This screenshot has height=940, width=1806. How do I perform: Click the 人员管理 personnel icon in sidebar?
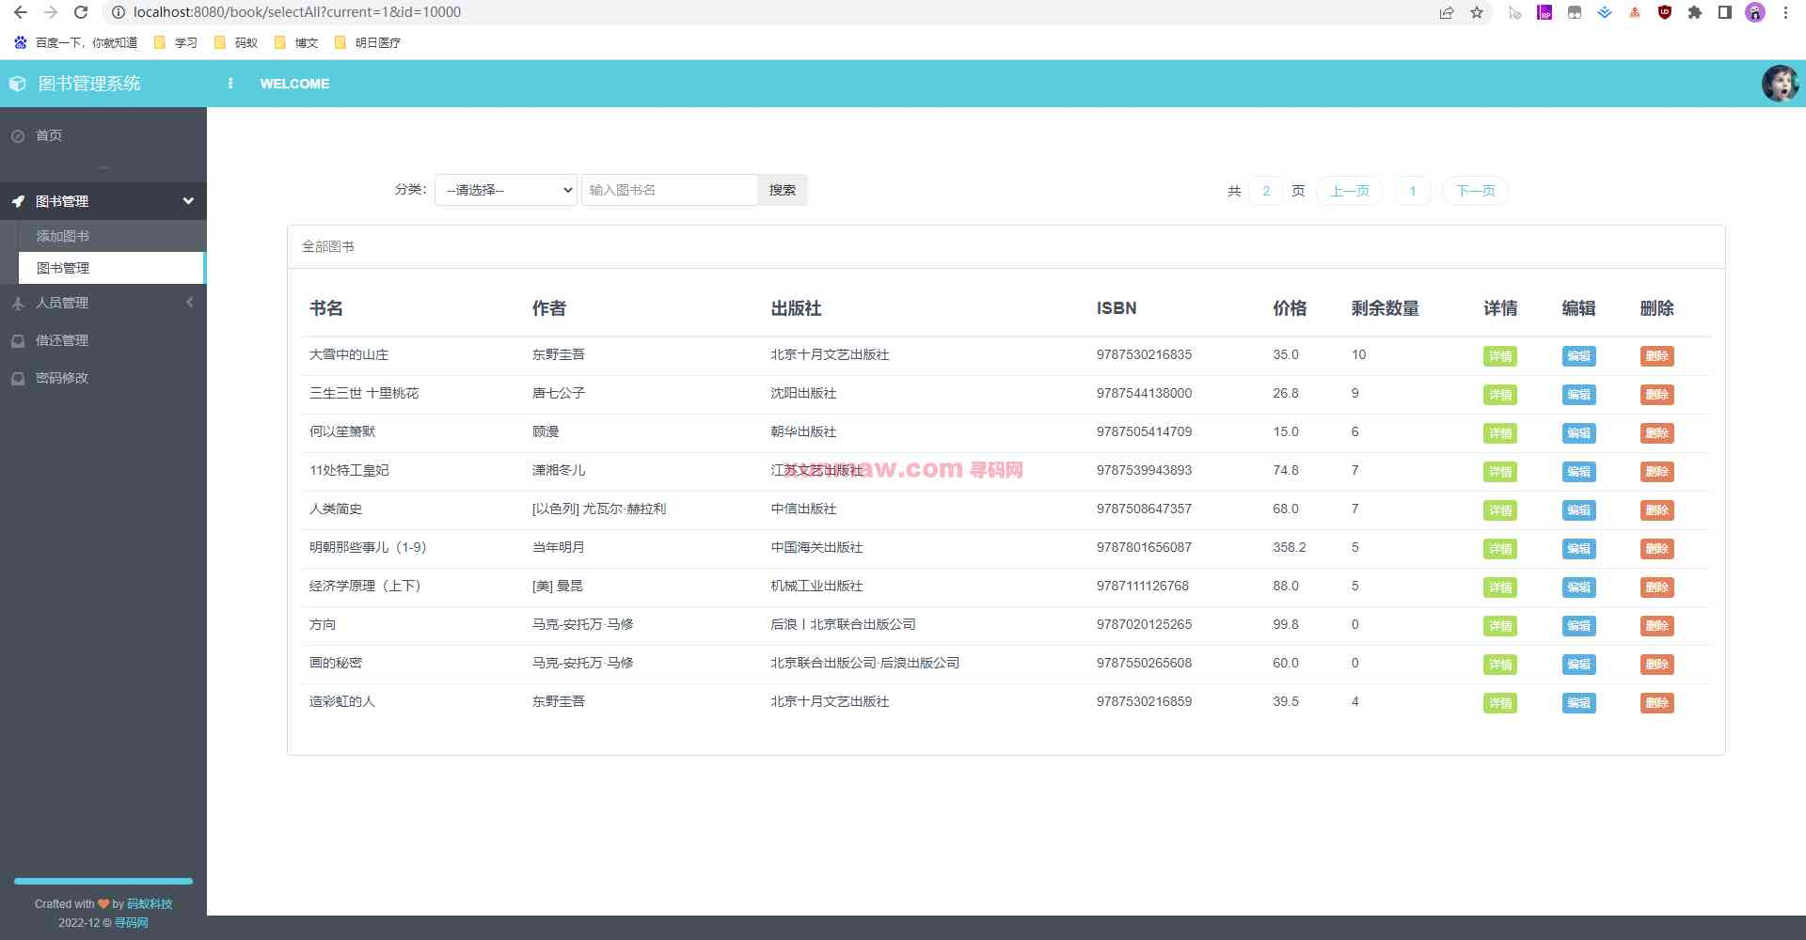point(18,303)
